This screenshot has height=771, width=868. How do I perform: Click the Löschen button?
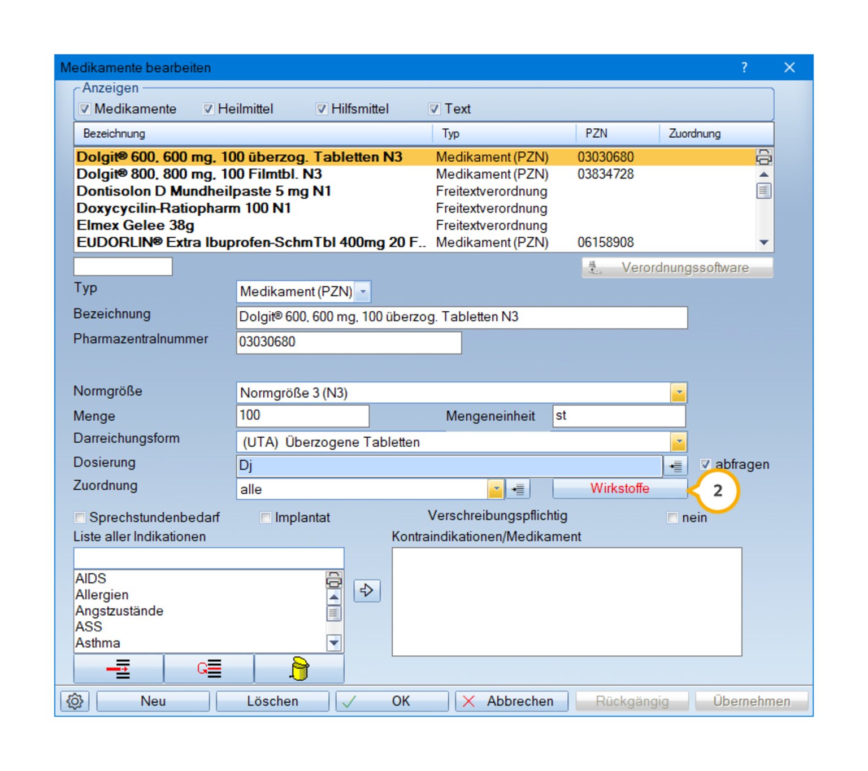272,701
